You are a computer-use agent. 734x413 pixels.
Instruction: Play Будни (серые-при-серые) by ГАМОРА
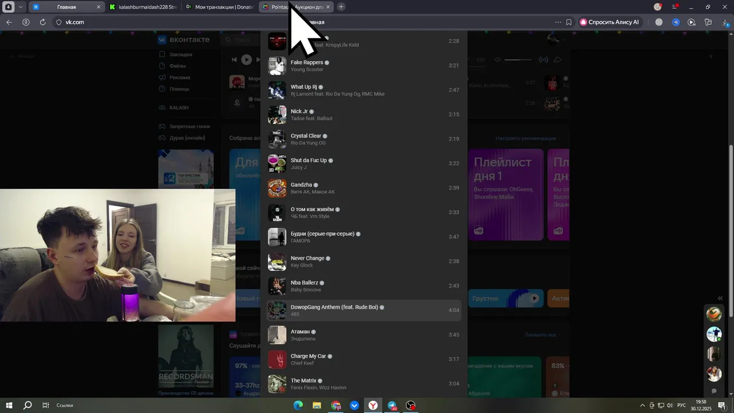[364, 237]
